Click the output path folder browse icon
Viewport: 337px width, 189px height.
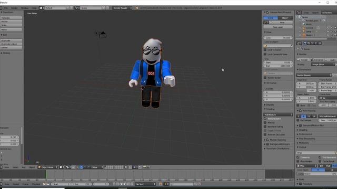pyautogui.click(x=336, y=153)
